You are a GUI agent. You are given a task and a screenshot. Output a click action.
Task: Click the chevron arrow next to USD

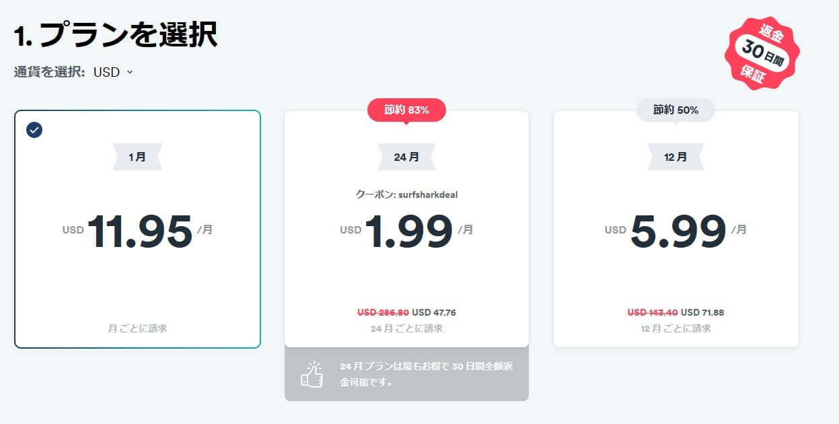[130, 72]
